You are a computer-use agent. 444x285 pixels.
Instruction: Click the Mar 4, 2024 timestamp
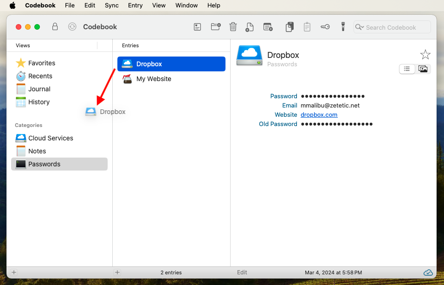(333, 272)
